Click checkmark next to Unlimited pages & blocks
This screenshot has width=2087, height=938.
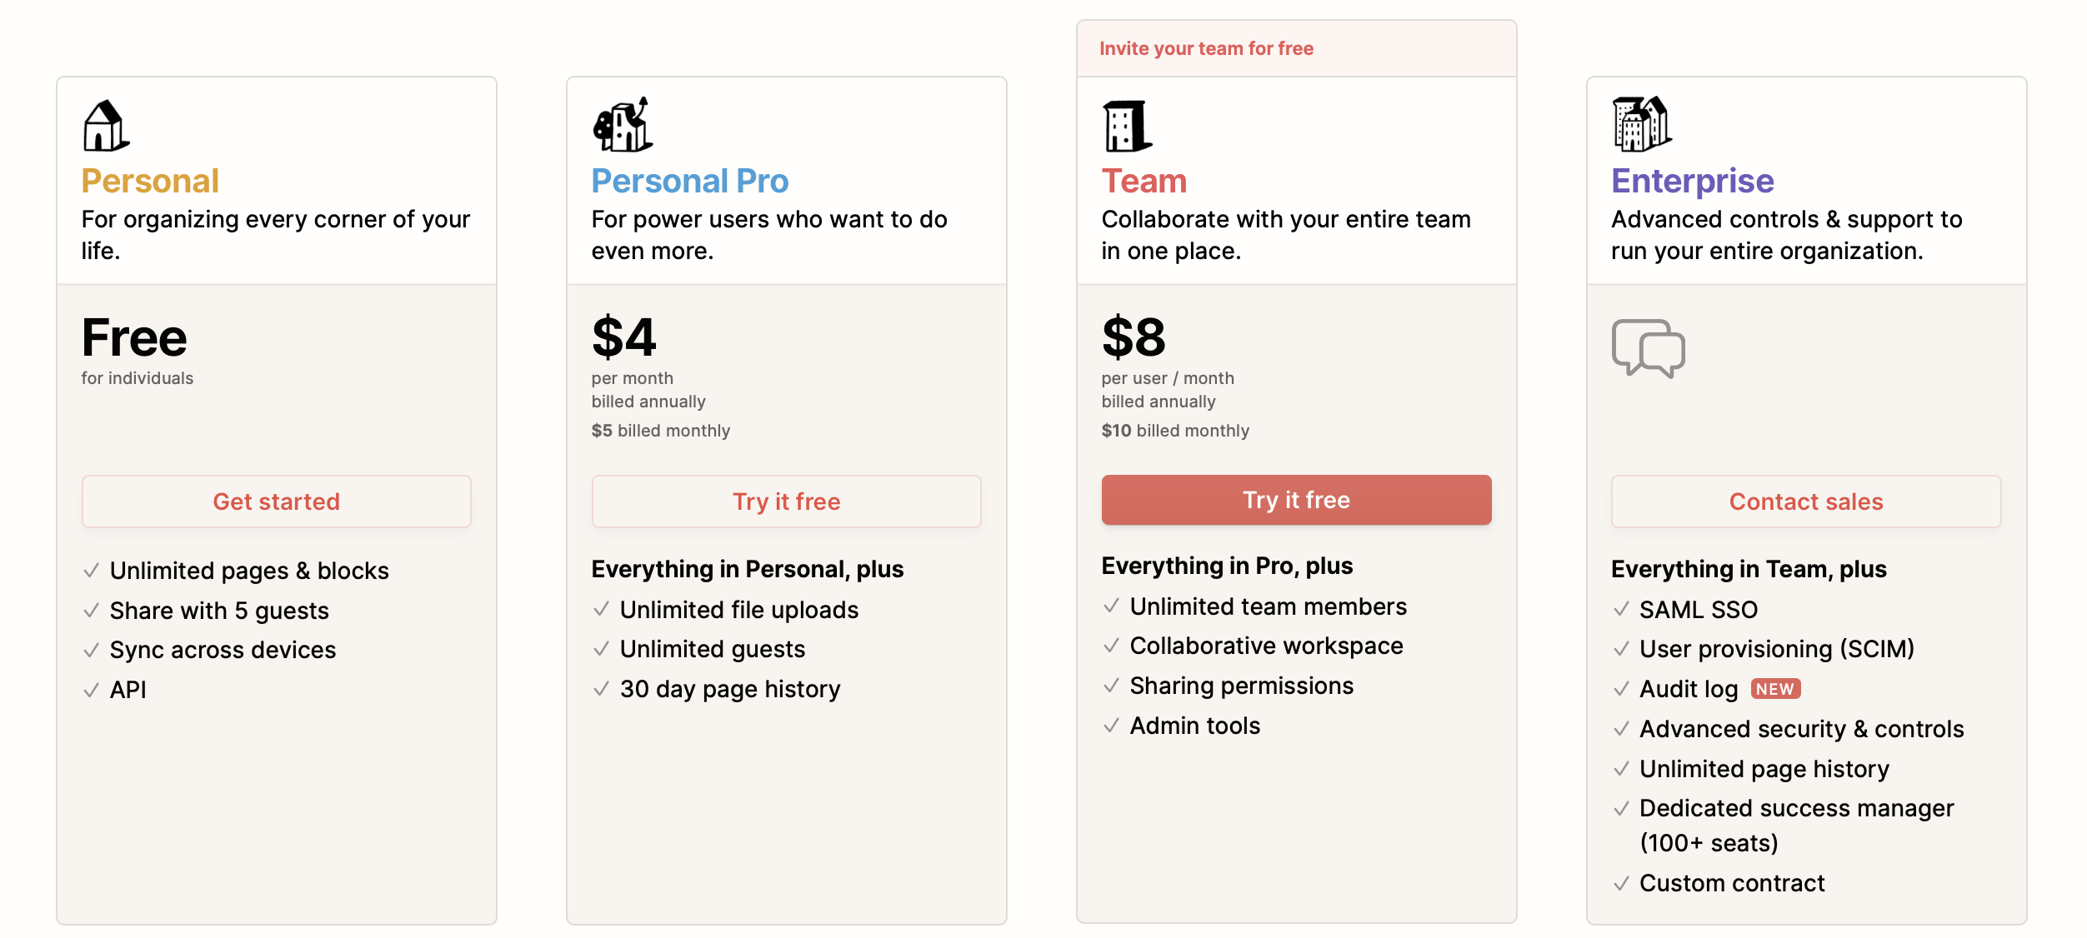(x=92, y=571)
